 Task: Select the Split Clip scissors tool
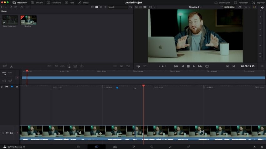tap(11, 66)
